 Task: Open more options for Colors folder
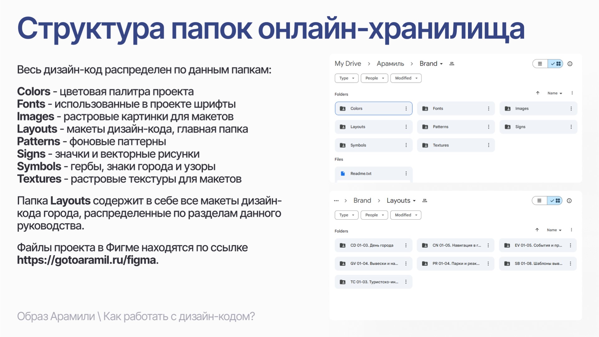(x=406, y=108)
